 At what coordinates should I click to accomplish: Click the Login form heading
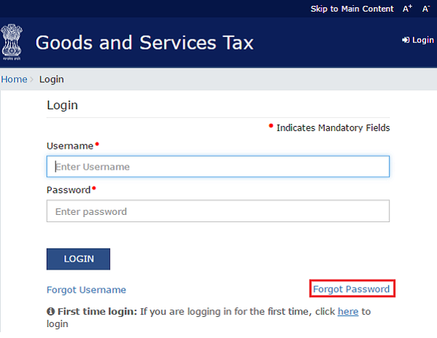(62, 105)
